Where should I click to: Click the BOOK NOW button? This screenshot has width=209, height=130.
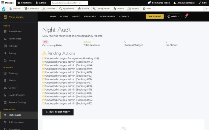155,16
